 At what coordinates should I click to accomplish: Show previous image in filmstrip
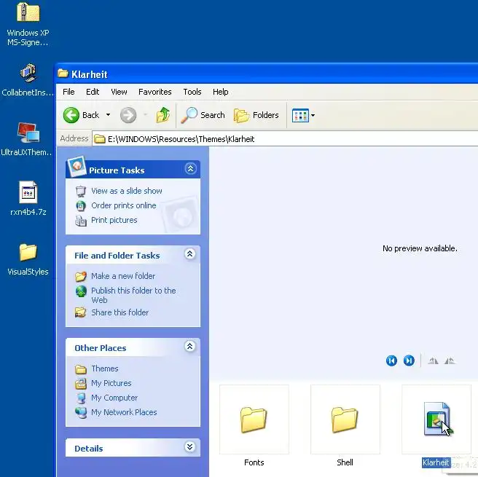tap(391, 360)
